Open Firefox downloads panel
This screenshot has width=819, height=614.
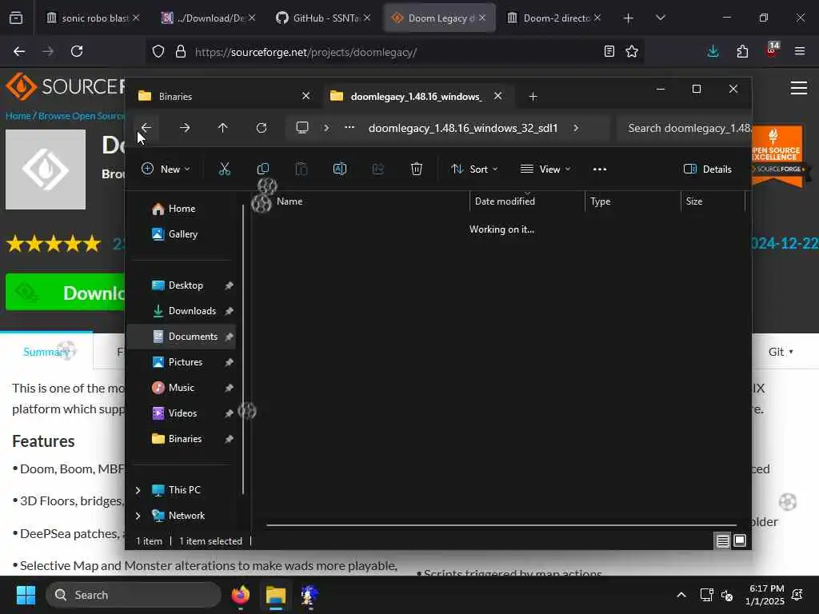click(713, 51)
